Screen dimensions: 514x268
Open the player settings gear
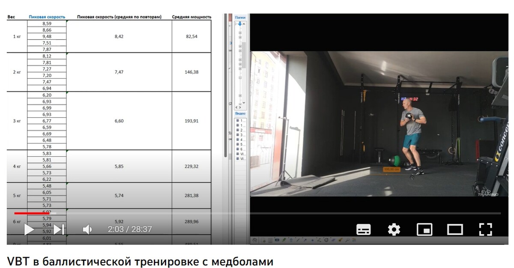pos(394,229)
